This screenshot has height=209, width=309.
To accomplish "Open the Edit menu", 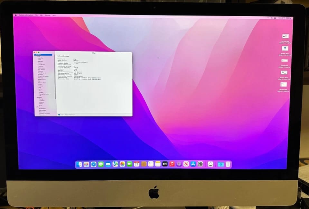I will pos(41,15).
